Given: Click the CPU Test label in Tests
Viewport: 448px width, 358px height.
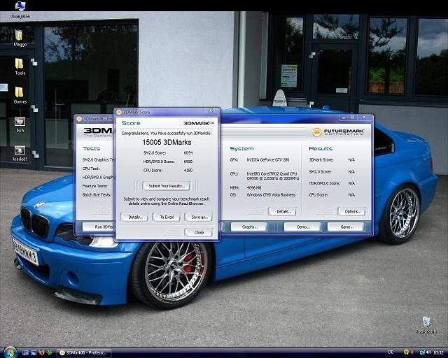Looking at the screenshot, I should coord(91,169).
